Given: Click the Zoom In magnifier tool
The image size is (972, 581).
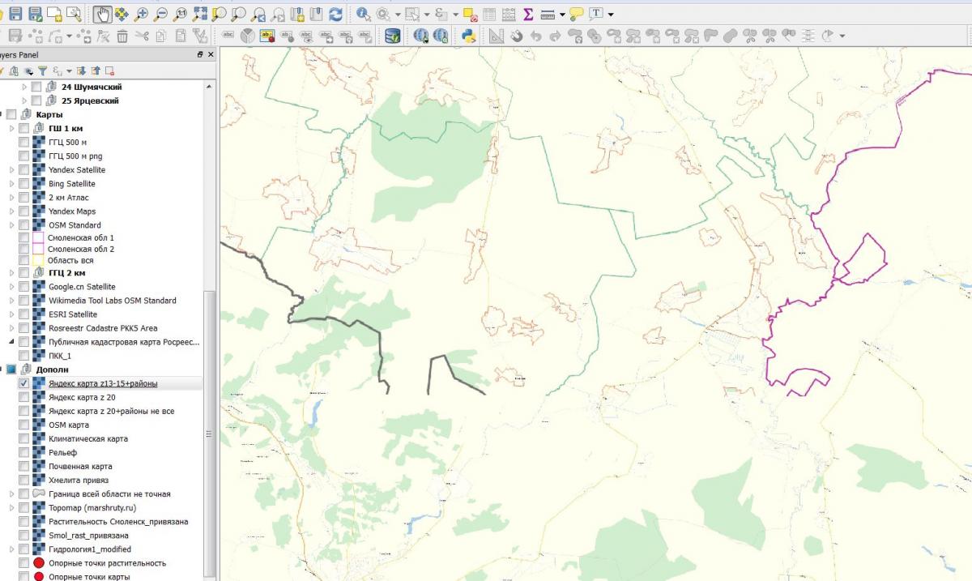Looking at the screenshot, I should pos(142,14).
